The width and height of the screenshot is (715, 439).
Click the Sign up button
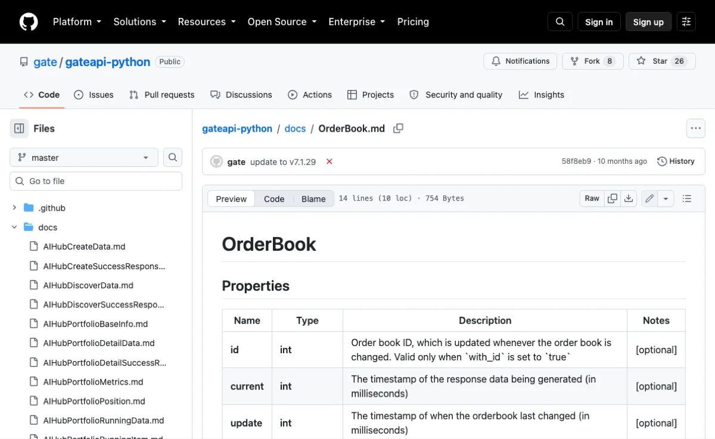pyautogui.click(x=648, y=22)
